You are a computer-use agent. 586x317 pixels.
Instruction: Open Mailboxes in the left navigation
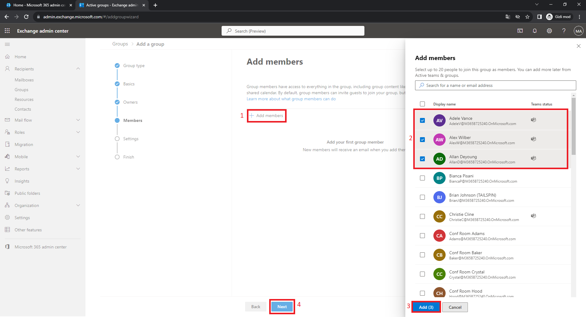pyautogui.click(x=24, y=80)
